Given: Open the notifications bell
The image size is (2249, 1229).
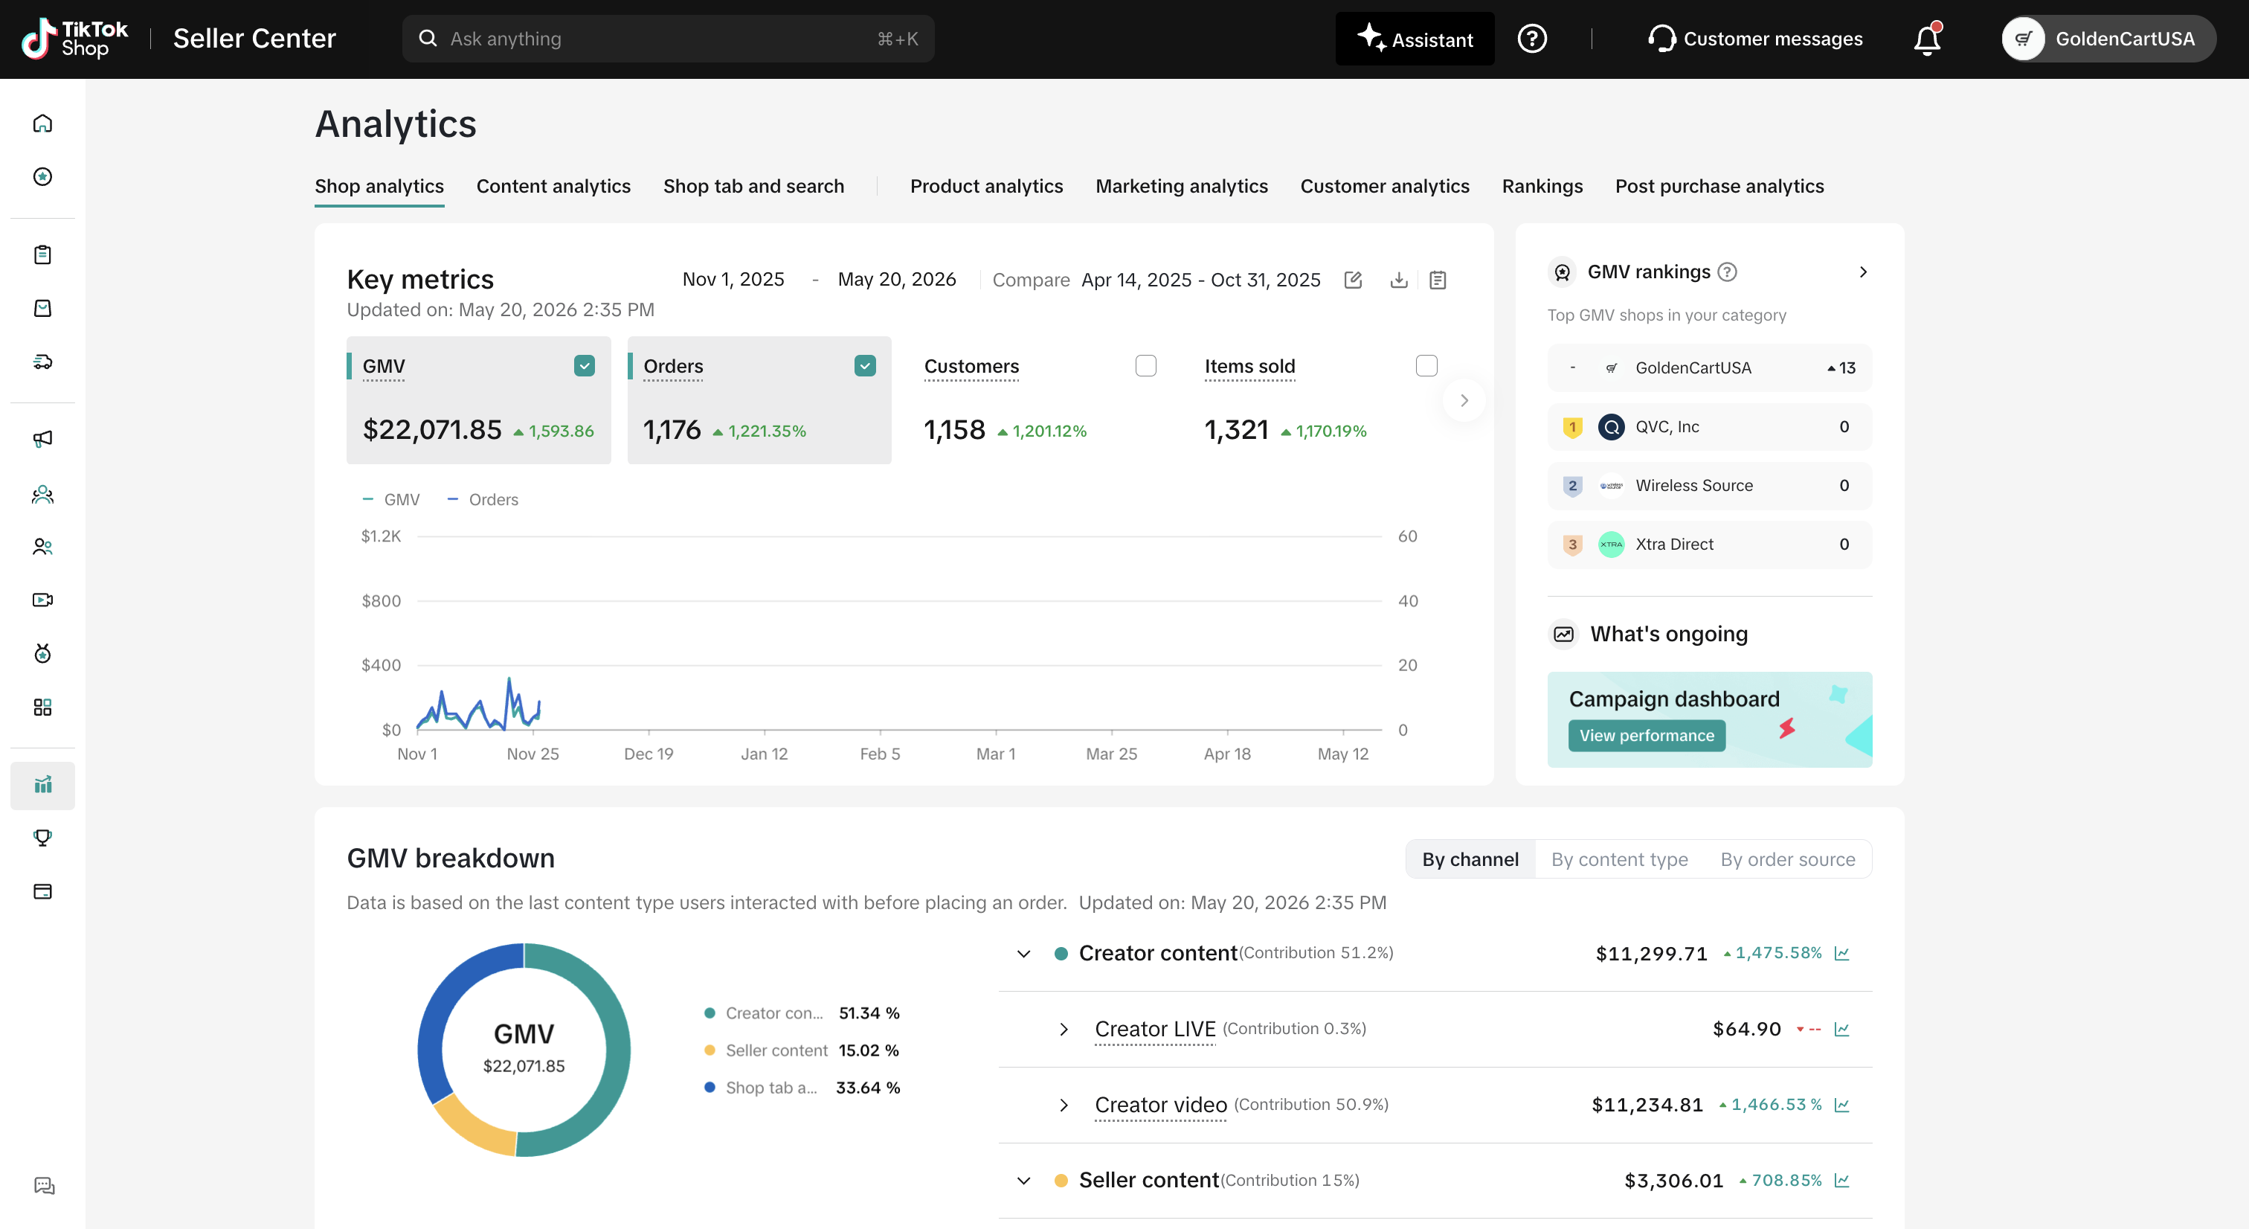Looking at the screenshot, I should coord(1927,39).
